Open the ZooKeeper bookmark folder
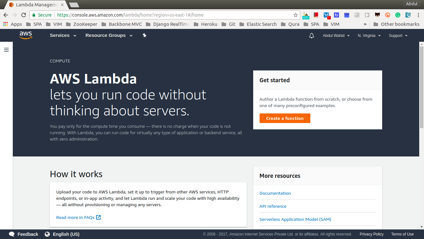The image size is (424, 239). click(81, 24)
